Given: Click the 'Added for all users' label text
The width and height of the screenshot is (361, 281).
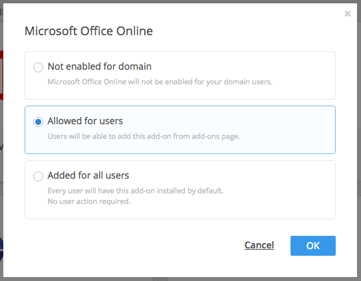Looking at the screenshot, I should tap(88, 175).
